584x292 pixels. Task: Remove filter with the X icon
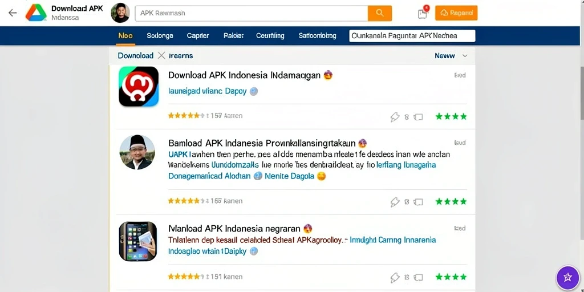click(x=161, y=56)
